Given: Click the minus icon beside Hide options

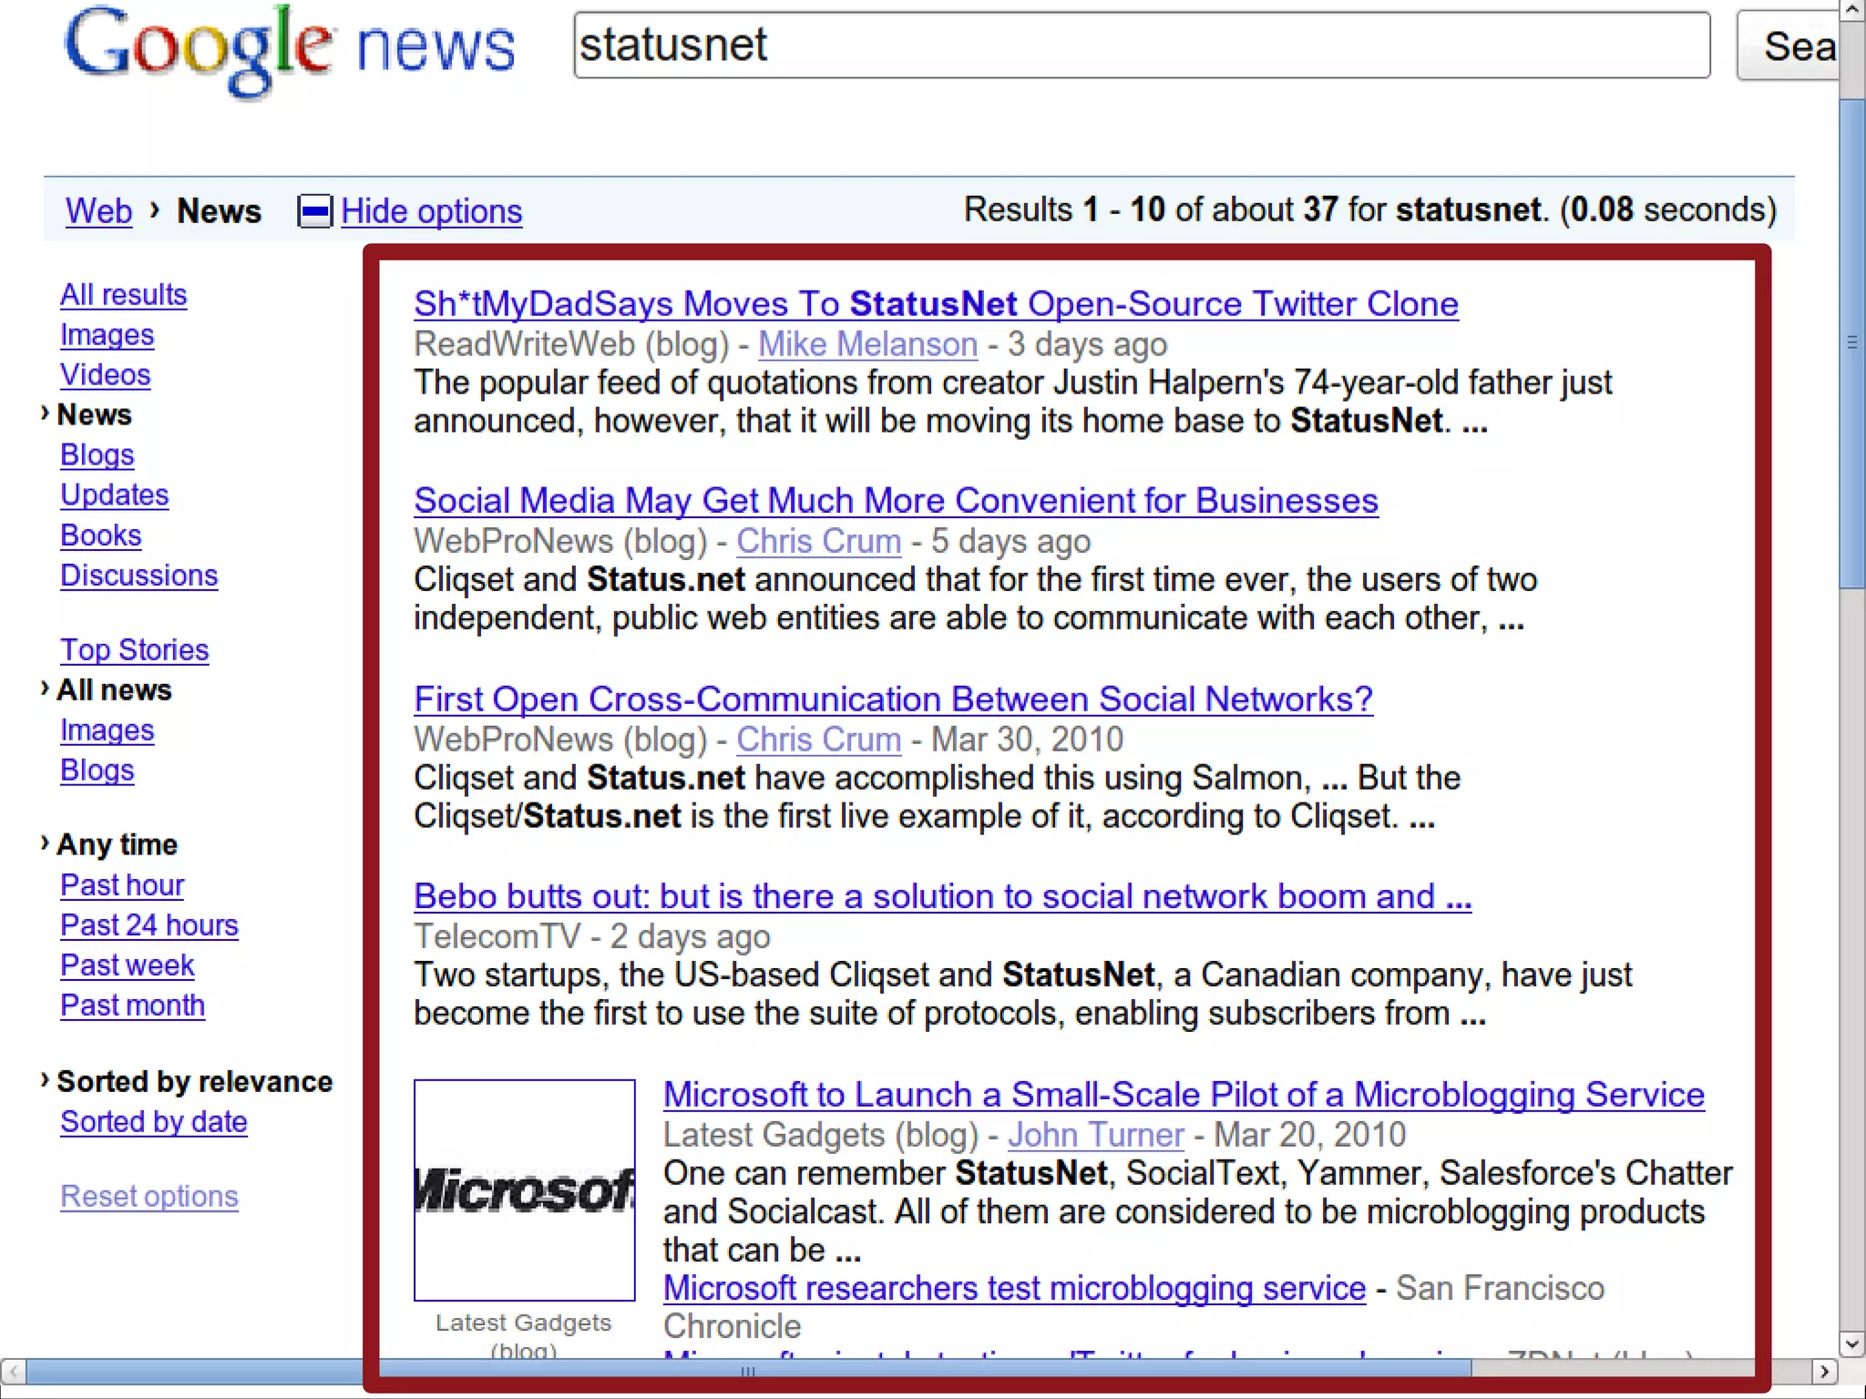Looking at the screenshot, I should pos(315,211).
